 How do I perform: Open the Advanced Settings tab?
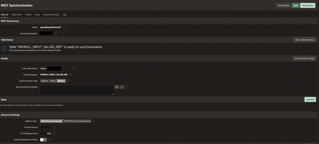[x=51, y=14]
